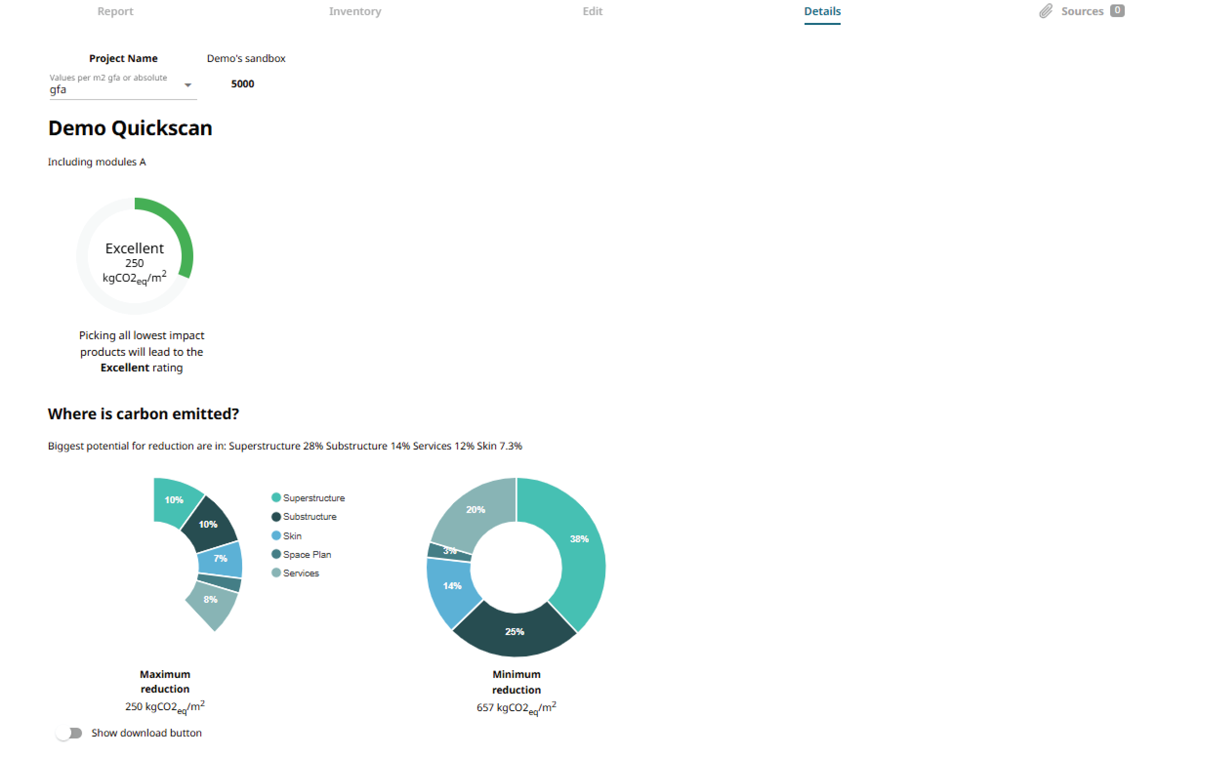
Task: Click the Space Plan legend label
Action: [307, 554]
